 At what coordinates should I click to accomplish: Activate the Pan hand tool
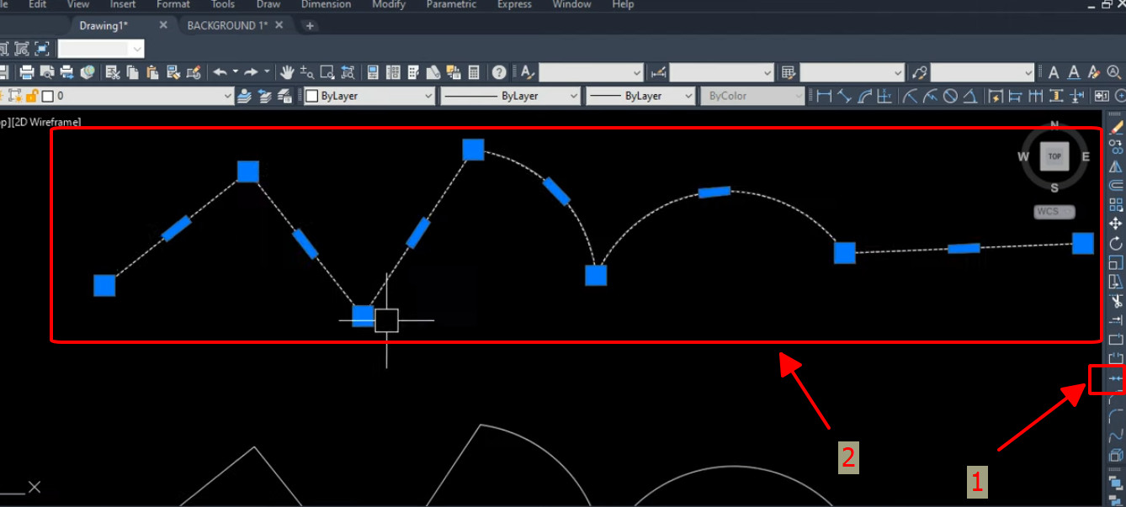pos(287,72)
